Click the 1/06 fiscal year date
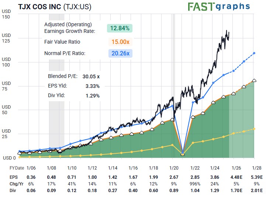The width and height of the screenshot is (266, 198). pyautogui.click(x=31, y=168)
